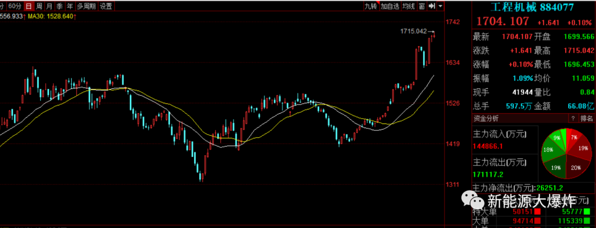
Task: Click the jump-to-end arrow icon
Action: [432, 6]
